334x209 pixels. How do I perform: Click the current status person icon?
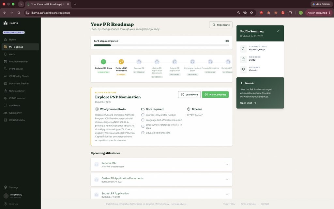coord(243,48)
